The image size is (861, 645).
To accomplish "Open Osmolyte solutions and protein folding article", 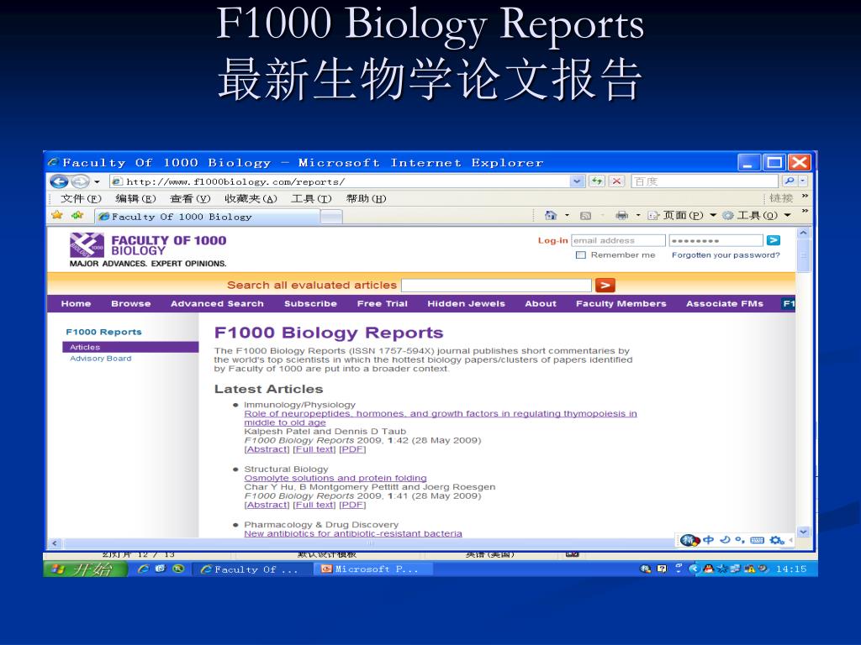I will (335, 478).
